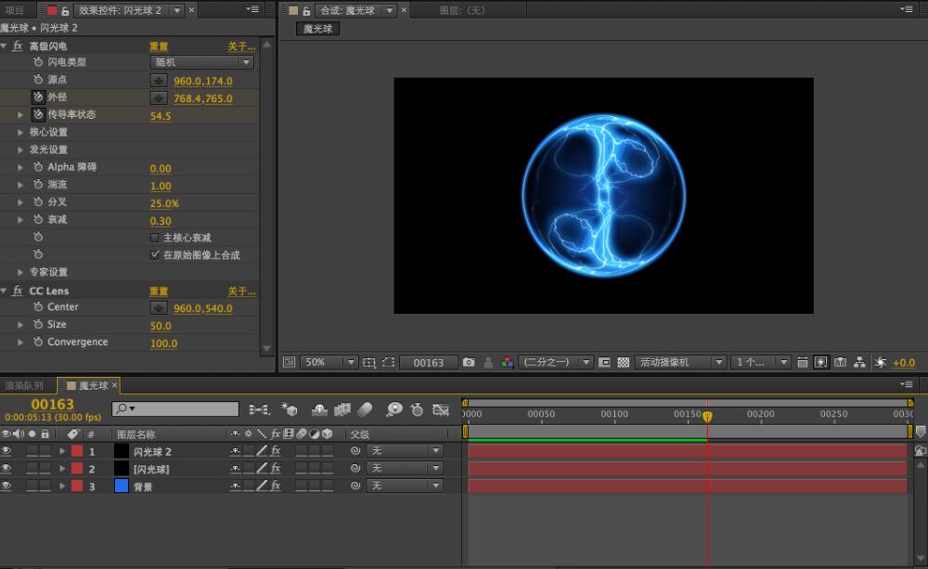Click the yellow current time indicator on the ruler
This screenshot has width=928, height=569.
pos(707,416)
